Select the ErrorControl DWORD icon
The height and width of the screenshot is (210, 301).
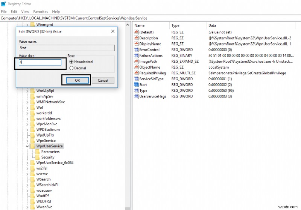(x=136, y=49)
